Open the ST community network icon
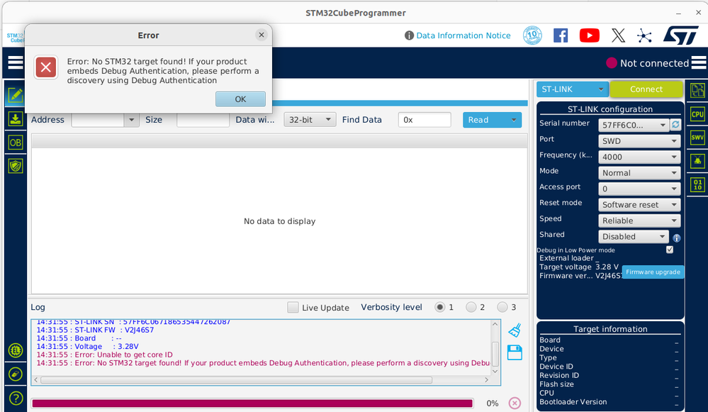This screenshot has height=412, width=708. tap(644, 35)
